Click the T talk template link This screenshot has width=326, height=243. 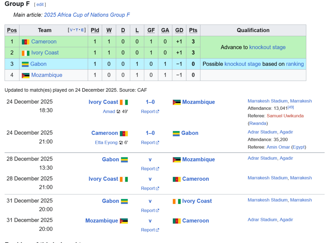coord(77,30)
